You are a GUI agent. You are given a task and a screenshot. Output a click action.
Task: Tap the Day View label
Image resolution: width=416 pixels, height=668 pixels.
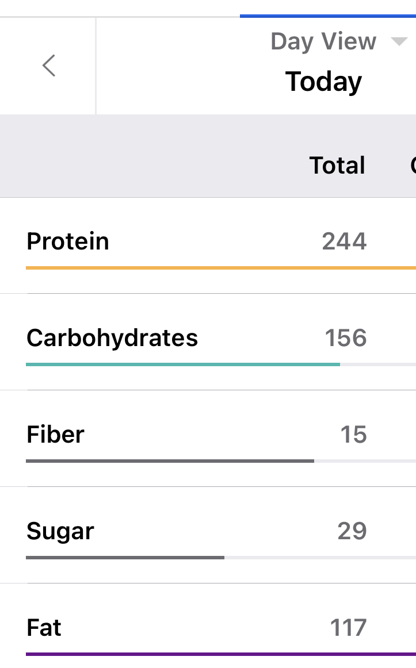323,41
